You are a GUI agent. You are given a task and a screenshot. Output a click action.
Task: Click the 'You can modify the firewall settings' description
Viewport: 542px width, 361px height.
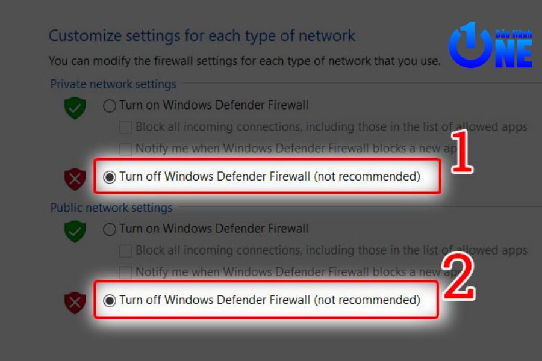tap(244, 61)
